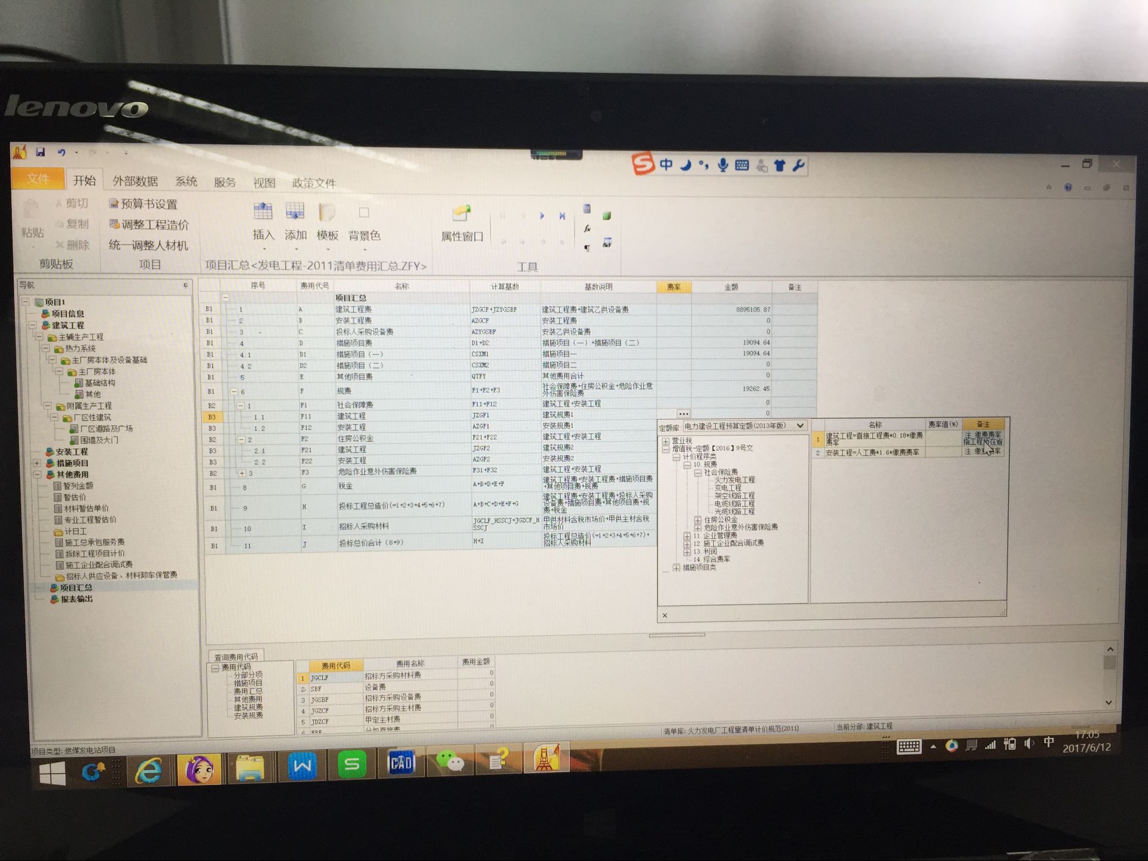This screenshot has height=861, width=1148.
Task: Expand the 措施项目类 node
Action: point(676,568)
